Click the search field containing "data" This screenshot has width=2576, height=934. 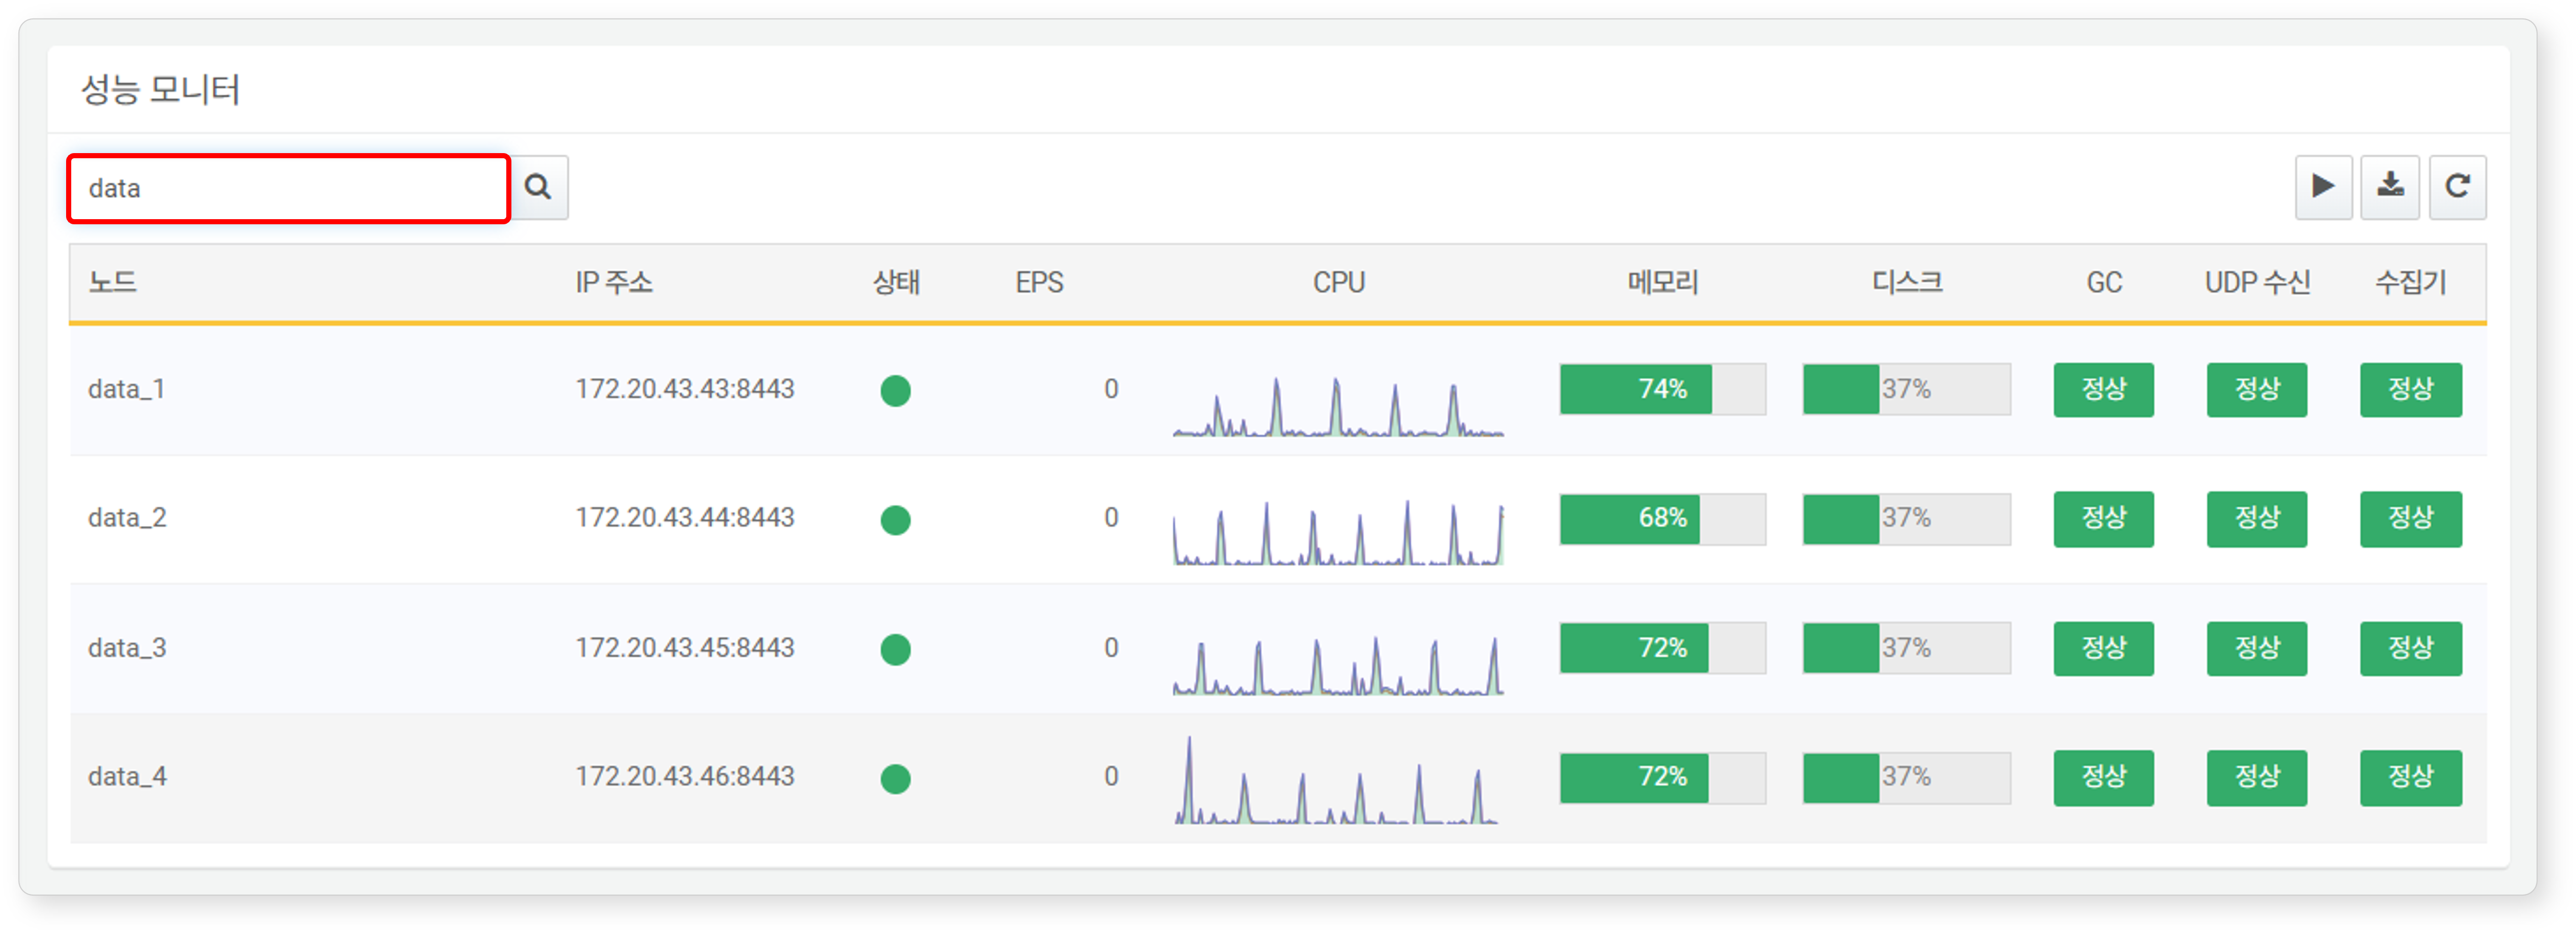coord(289,188)
